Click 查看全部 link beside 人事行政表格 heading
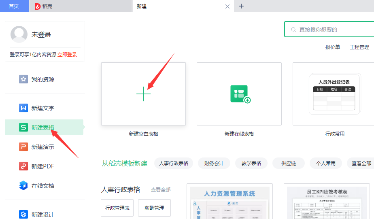 [161, 190]
